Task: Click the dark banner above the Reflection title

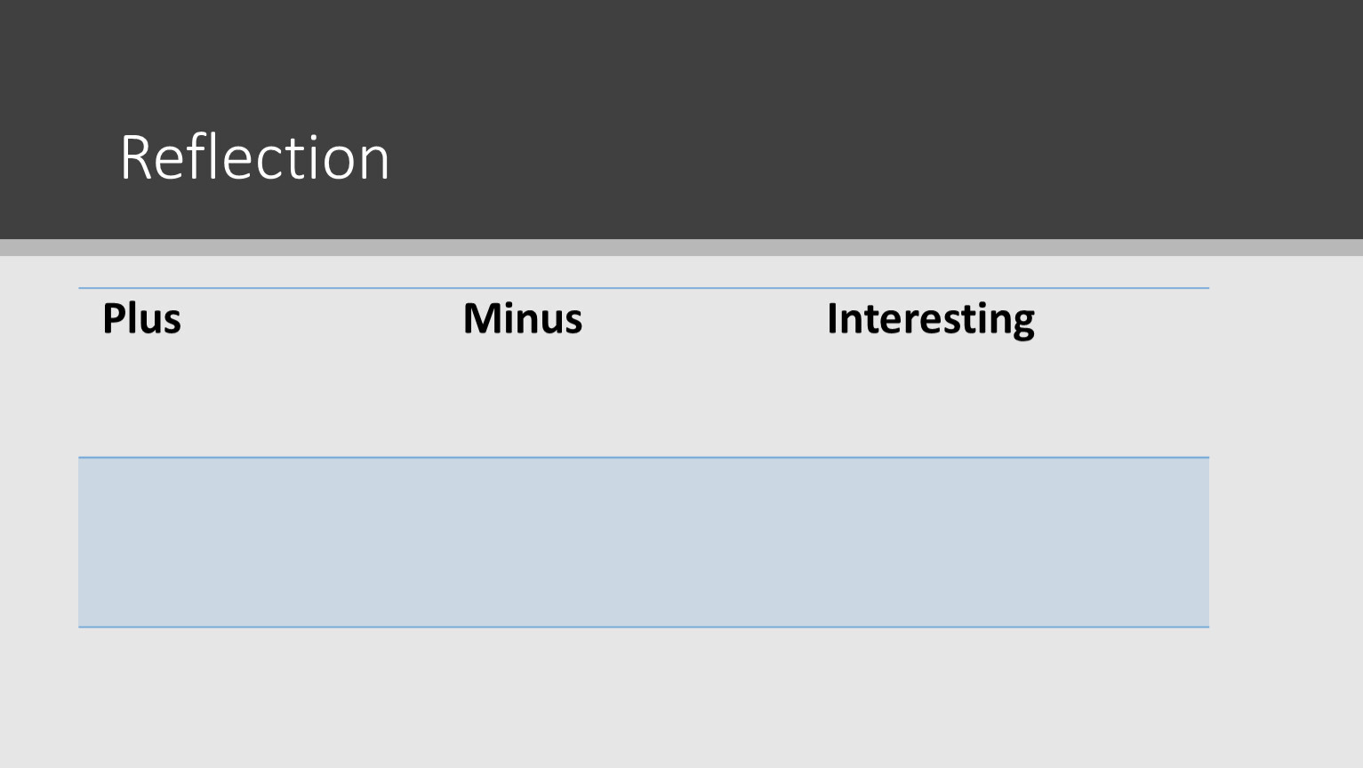Action: click(255, 53)
